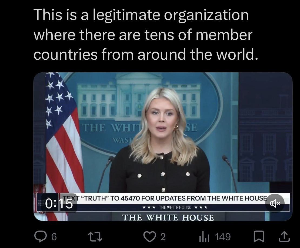Click the "TEXT TRUTH TO 45470" banner
Viewport: 300px width, 248px height.
pyautogui.click(x=165, y=198)
